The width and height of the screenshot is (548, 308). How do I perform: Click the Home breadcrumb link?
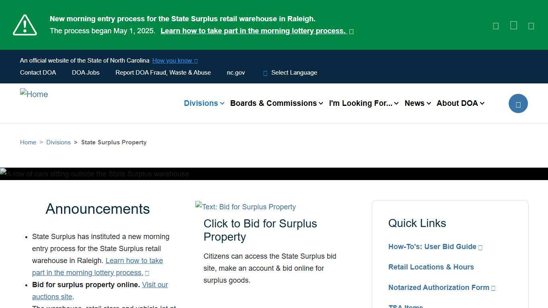point(28,142)
